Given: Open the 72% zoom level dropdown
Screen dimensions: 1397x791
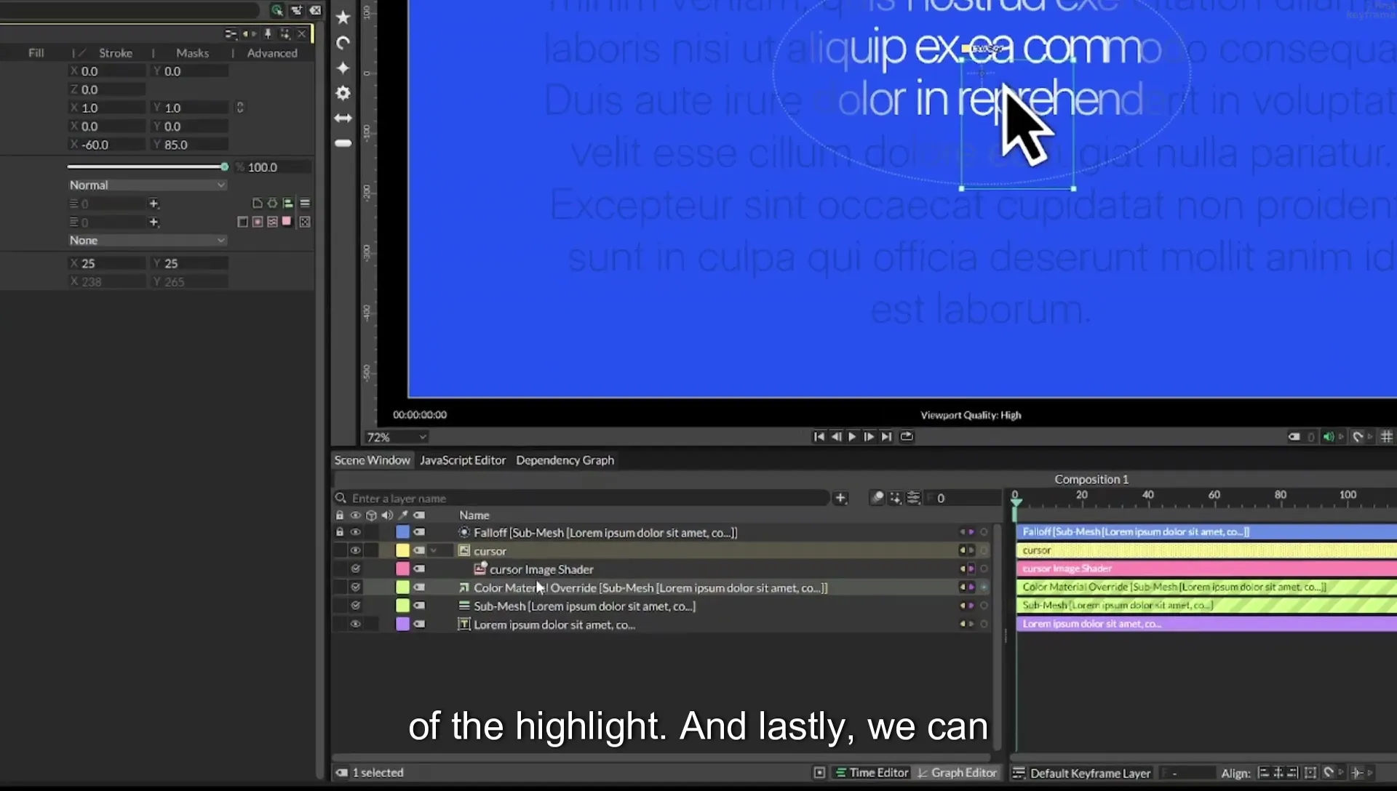Looking at the screenshot, I should (396, 437).
